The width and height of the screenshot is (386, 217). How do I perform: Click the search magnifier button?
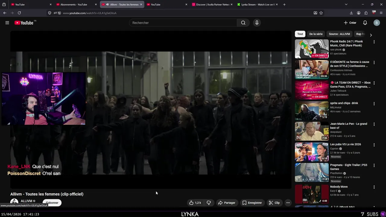click(243, 23)
